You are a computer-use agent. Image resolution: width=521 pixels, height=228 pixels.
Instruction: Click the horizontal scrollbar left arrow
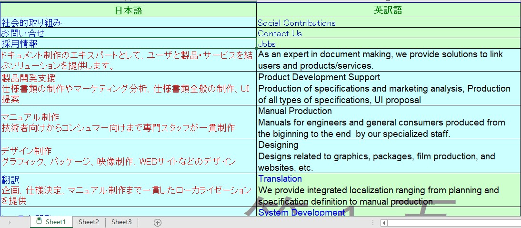(x=384, y=223)
